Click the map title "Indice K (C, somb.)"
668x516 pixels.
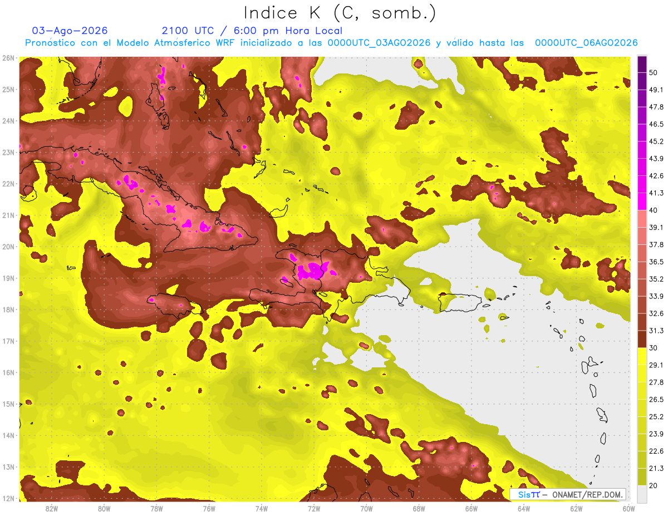[x=340, y=13]
